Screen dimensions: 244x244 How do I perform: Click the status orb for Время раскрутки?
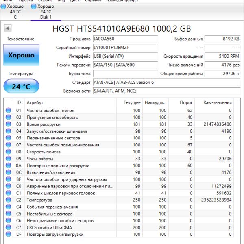click(9, 124)
